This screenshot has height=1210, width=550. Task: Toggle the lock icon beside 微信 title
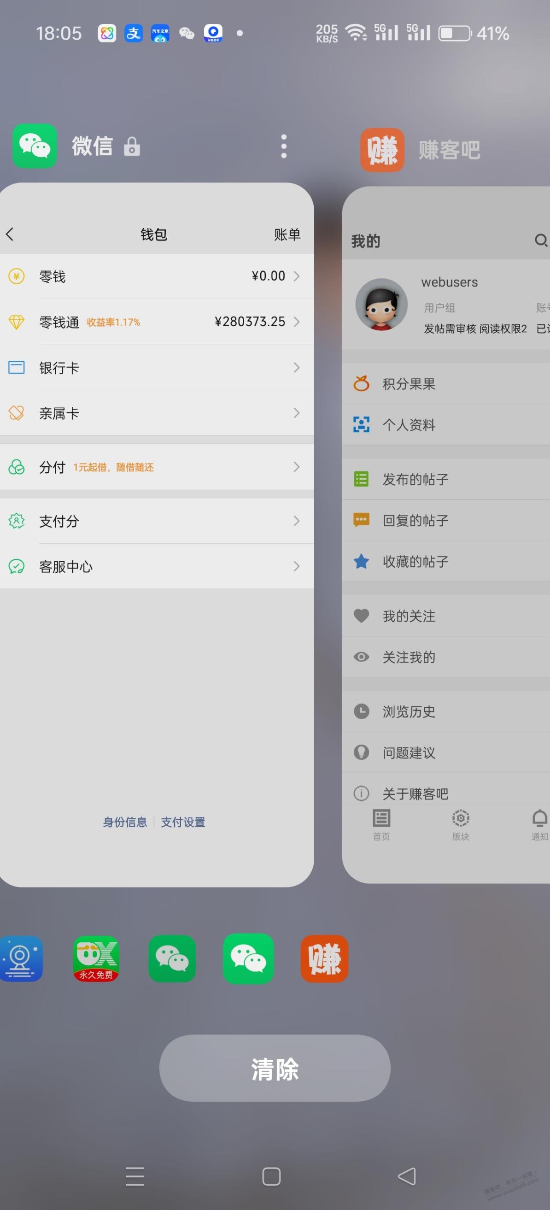[x=132, y=147]
